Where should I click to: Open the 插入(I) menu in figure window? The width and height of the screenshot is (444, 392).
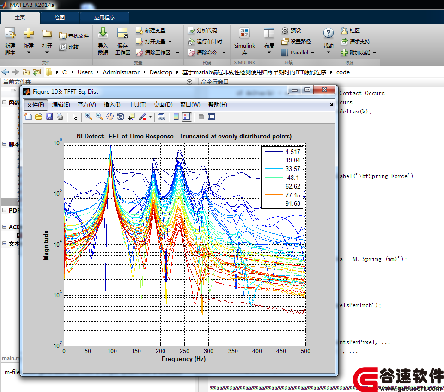coord(112,105)
